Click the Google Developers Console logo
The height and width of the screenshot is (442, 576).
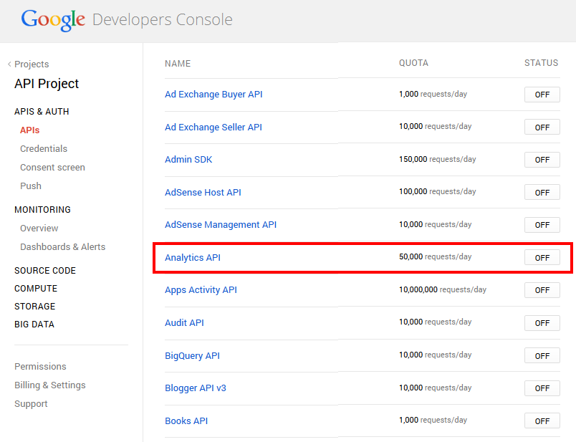(126, 19)
